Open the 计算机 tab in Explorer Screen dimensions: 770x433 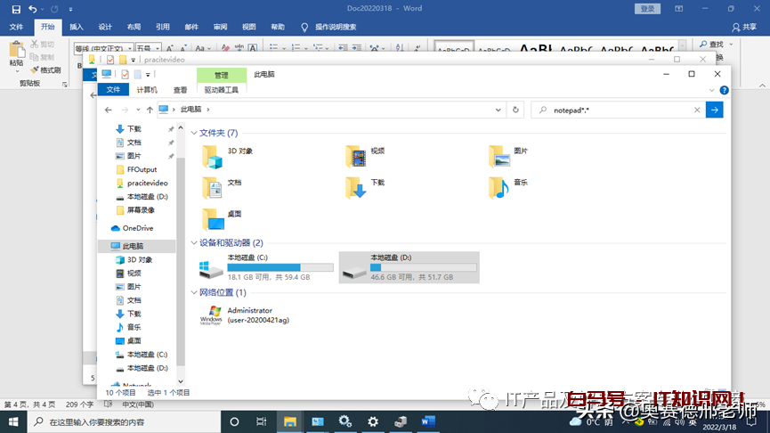click(147, 90)
